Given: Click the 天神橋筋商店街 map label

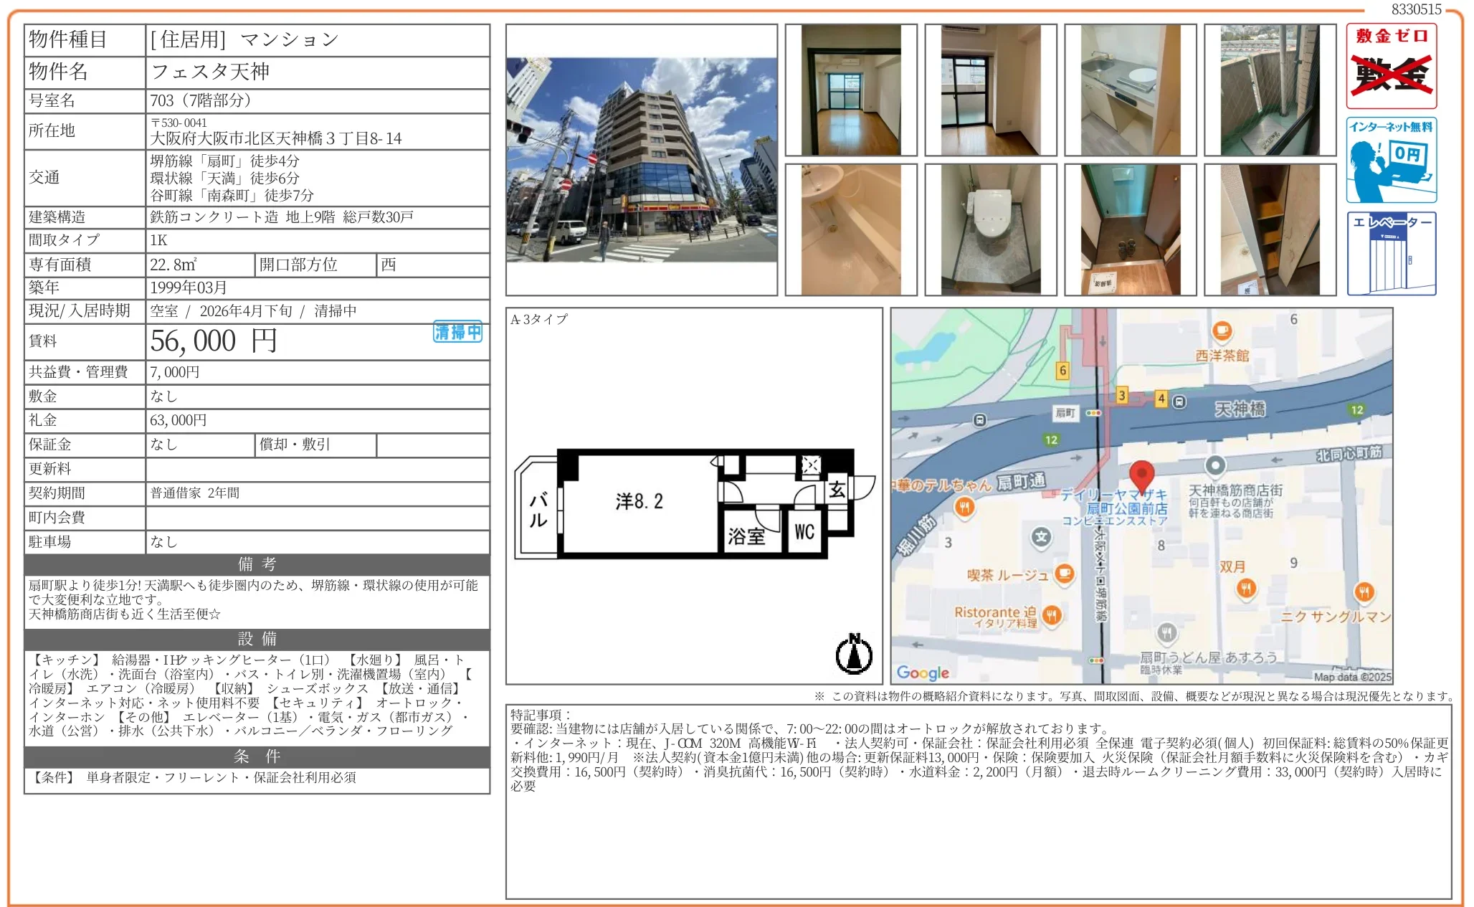Looking at the screenshot, I should 1235,490.
